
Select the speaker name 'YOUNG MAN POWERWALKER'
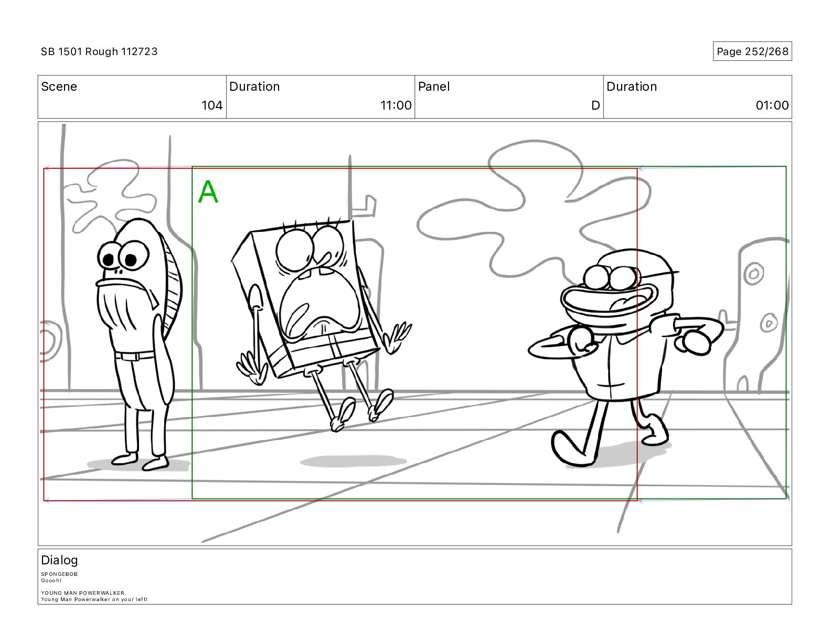click(83, 593)
